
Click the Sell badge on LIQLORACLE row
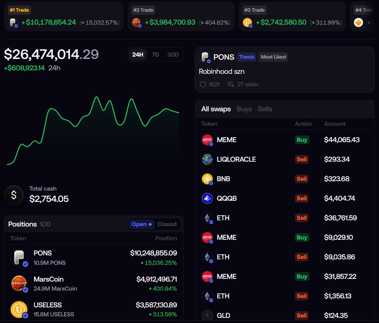302,159
